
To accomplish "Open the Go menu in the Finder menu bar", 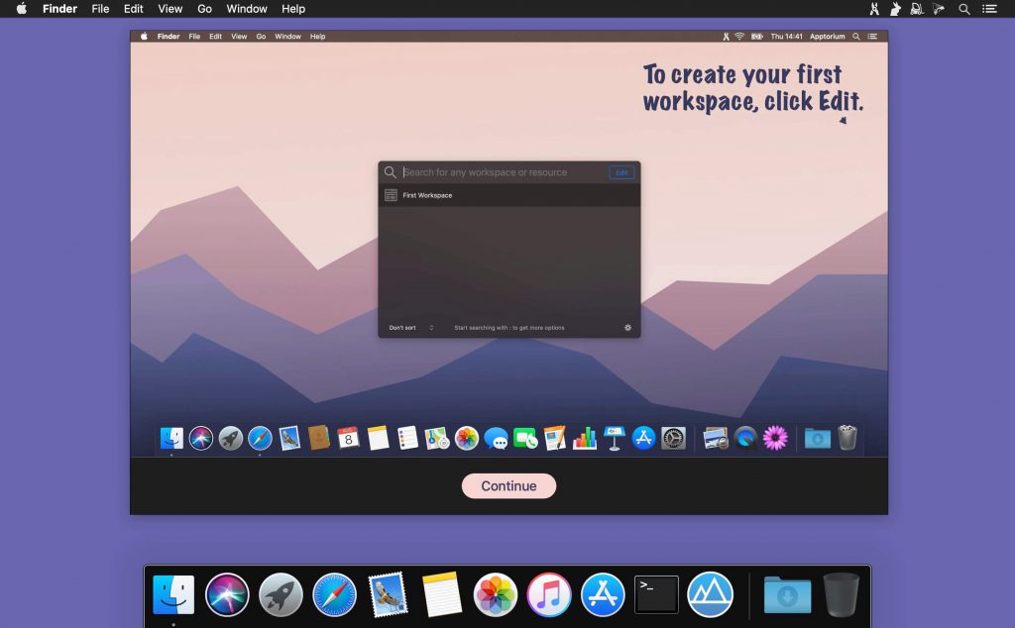I will click(x=203, y=9).
